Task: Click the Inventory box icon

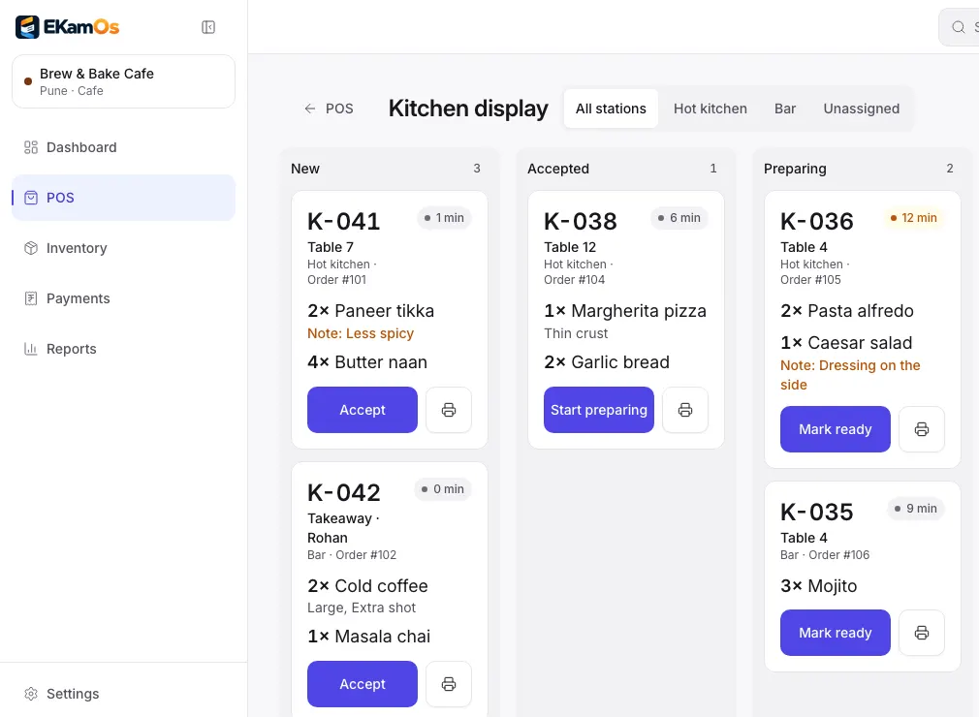Action: [x=31, y=248]
